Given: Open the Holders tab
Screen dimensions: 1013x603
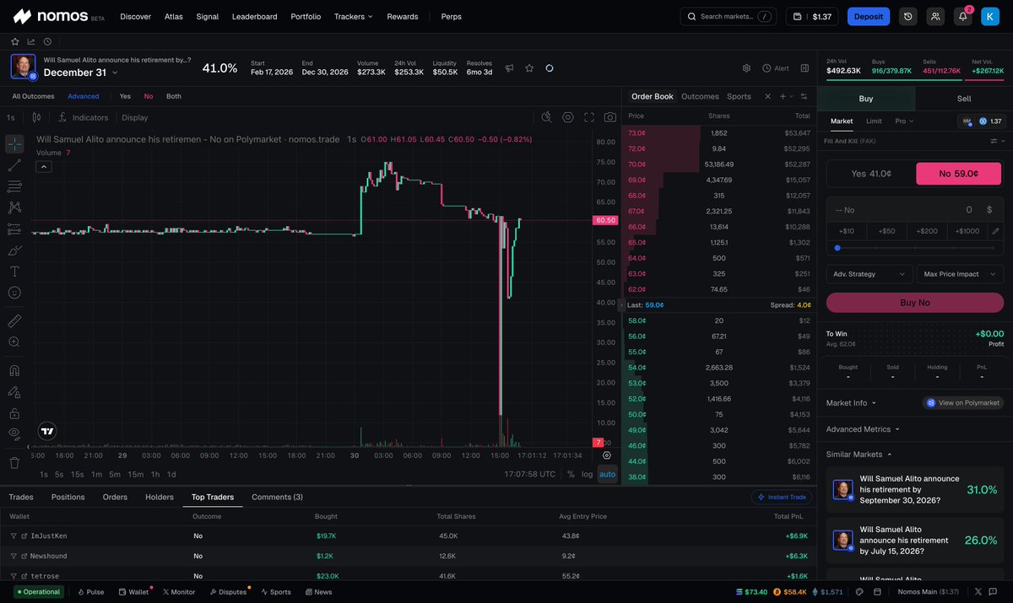Looking at the screenshot, I should point(160,497).
